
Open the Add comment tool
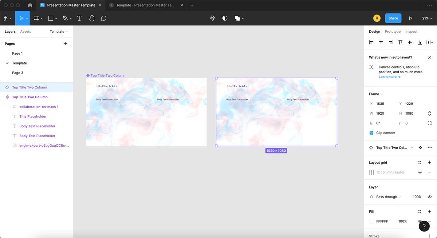pos(104,18)
